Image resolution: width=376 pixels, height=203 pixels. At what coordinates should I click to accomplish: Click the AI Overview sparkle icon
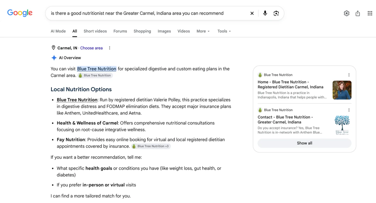[x=54, y=58]
